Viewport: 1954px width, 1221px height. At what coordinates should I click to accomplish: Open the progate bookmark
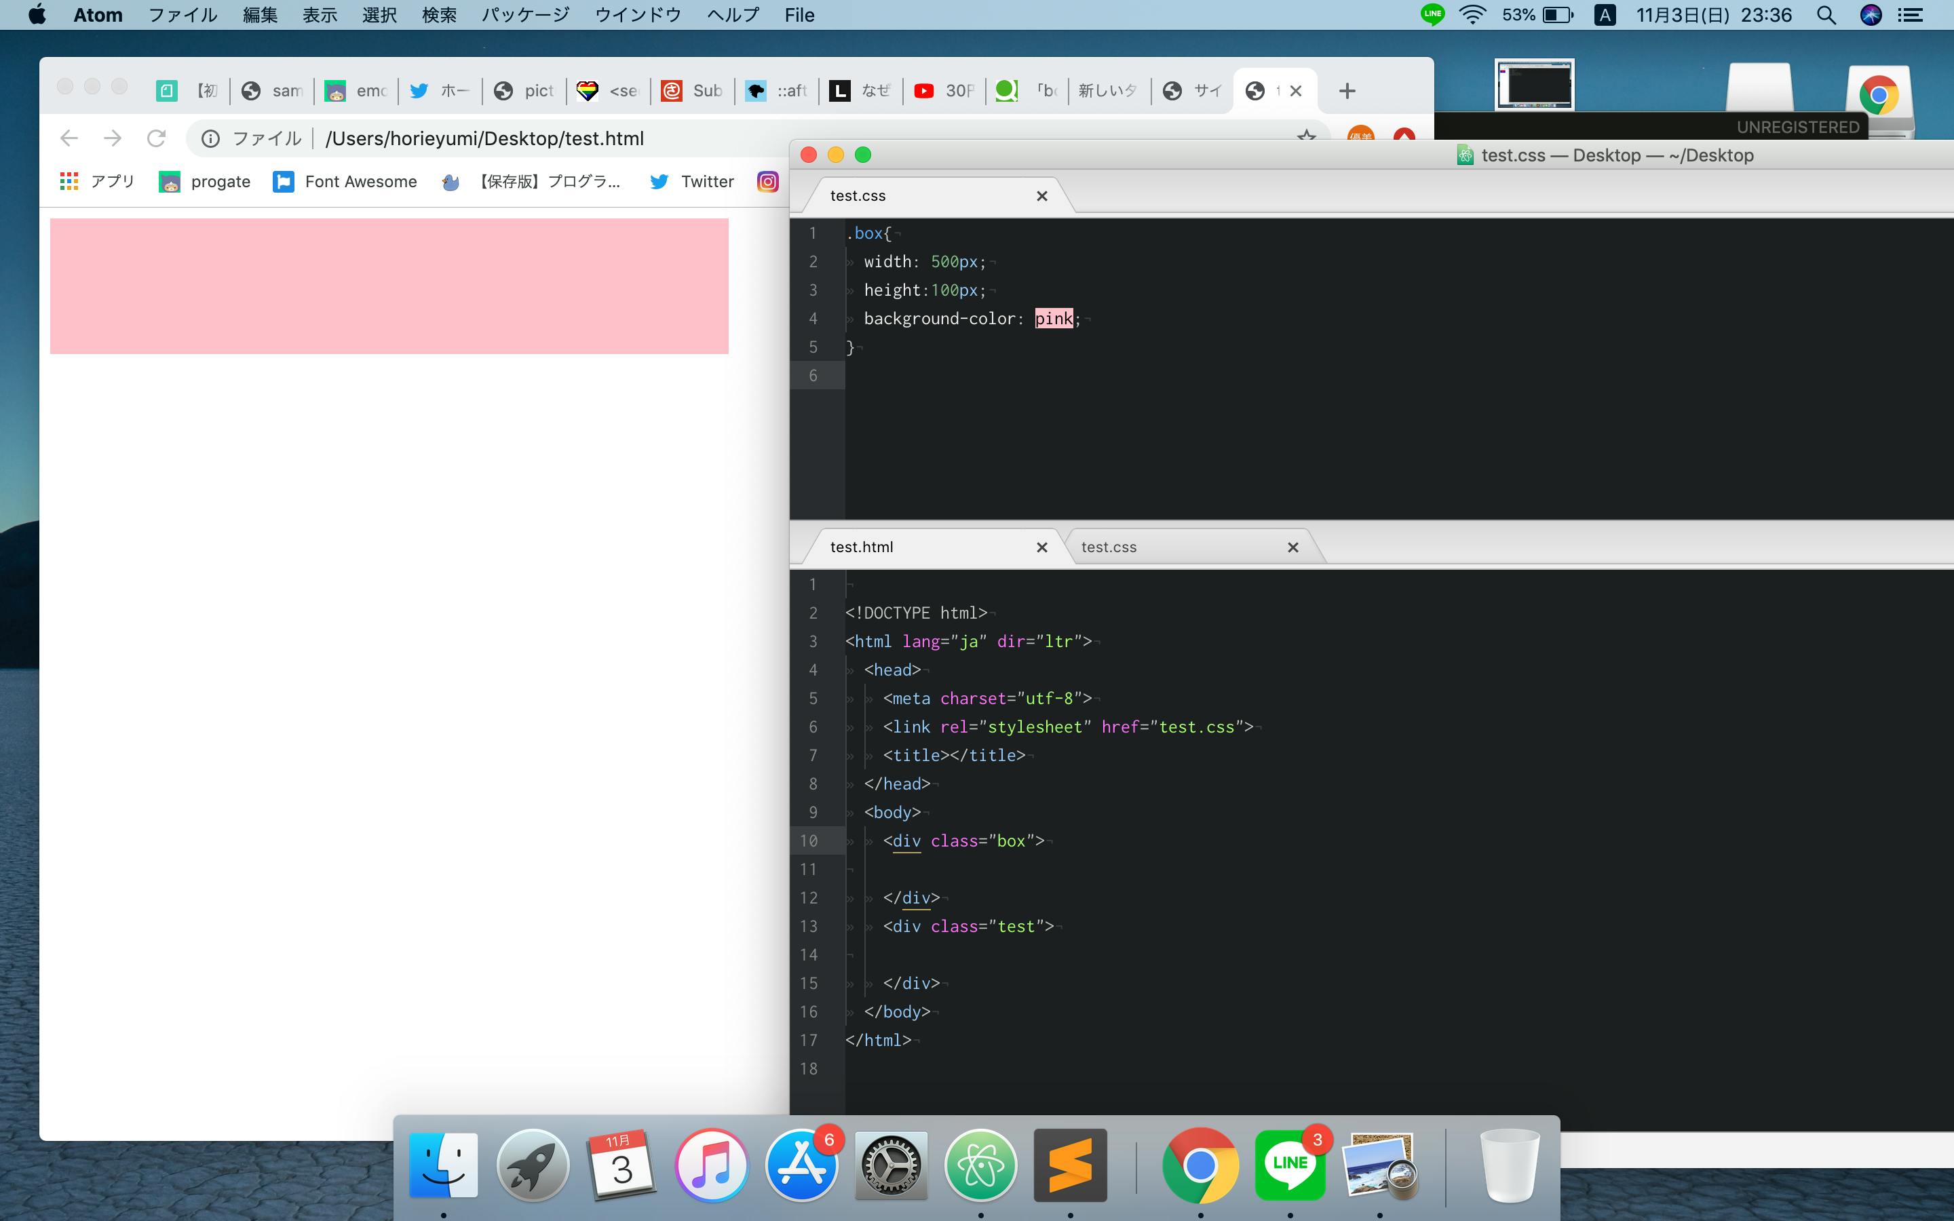[x=205, y=182]
